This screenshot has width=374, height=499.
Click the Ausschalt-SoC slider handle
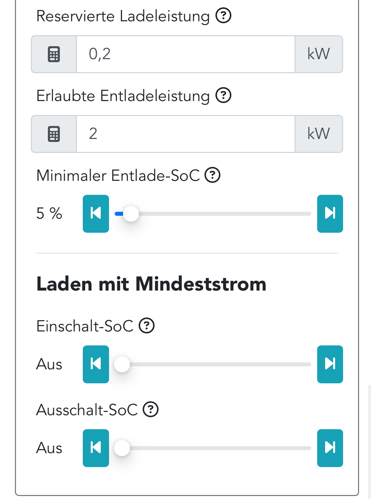tap(122, 448)
